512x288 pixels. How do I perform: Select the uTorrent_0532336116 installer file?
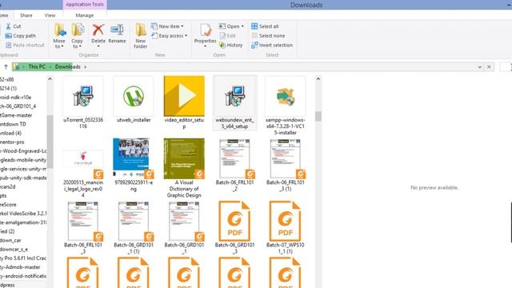pyautogui.click(x=83, y=103)
